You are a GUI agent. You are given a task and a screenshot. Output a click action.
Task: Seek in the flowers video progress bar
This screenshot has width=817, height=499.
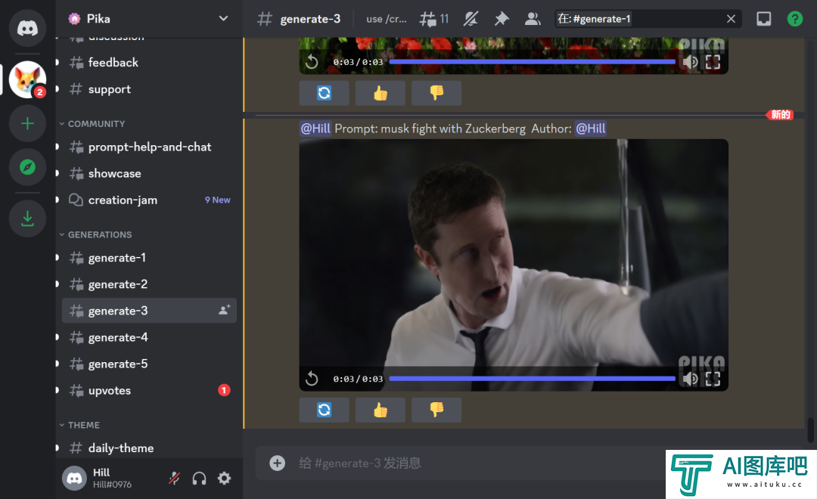point(532,62)
